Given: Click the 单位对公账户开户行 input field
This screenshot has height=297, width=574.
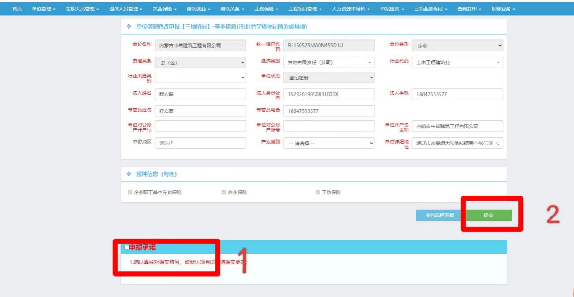Looking at the screenshot, I should (200, 126).
